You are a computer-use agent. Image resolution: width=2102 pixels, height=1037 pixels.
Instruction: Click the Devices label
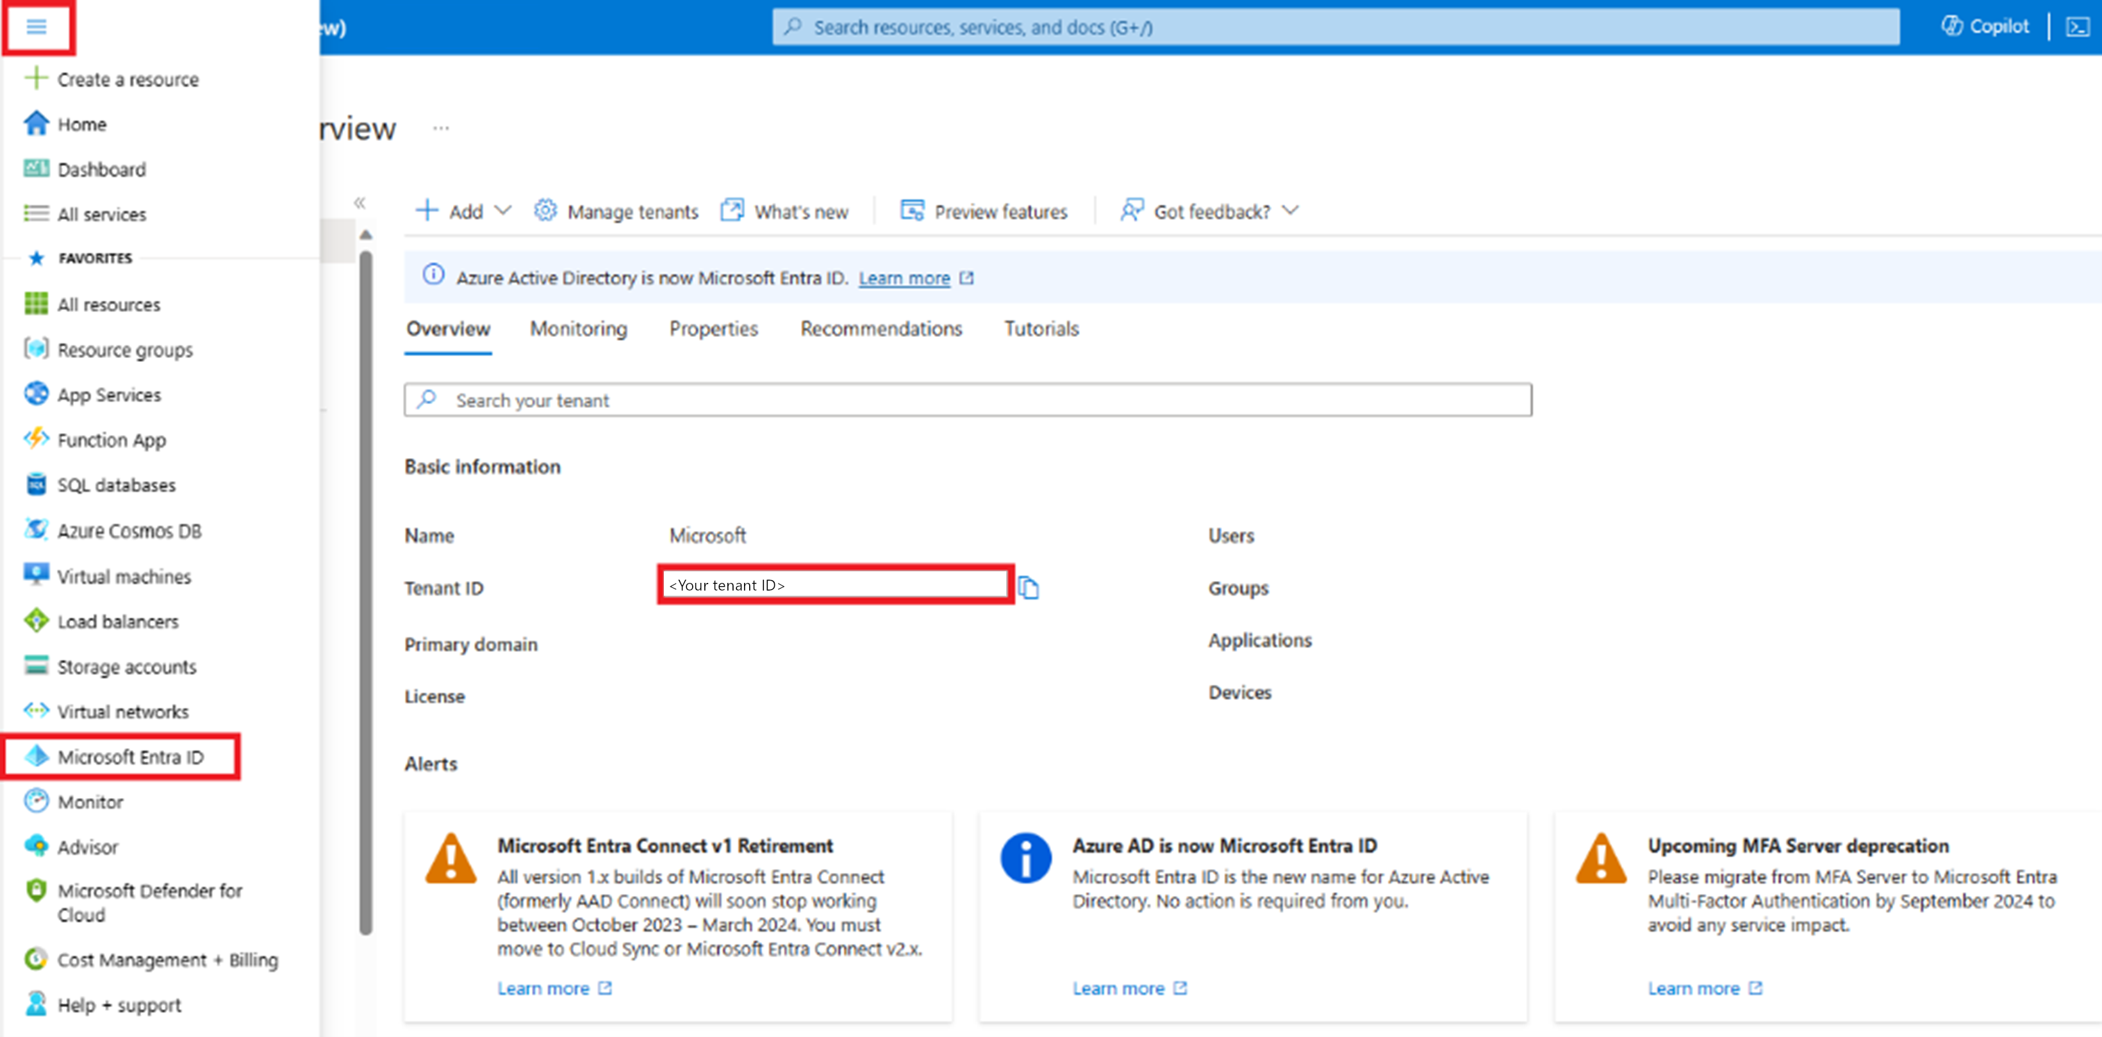(x=1239, y=692)
